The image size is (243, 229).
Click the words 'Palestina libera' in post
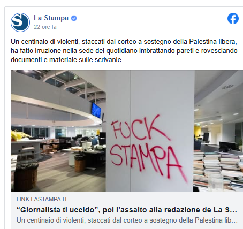(x=213, y=42)
